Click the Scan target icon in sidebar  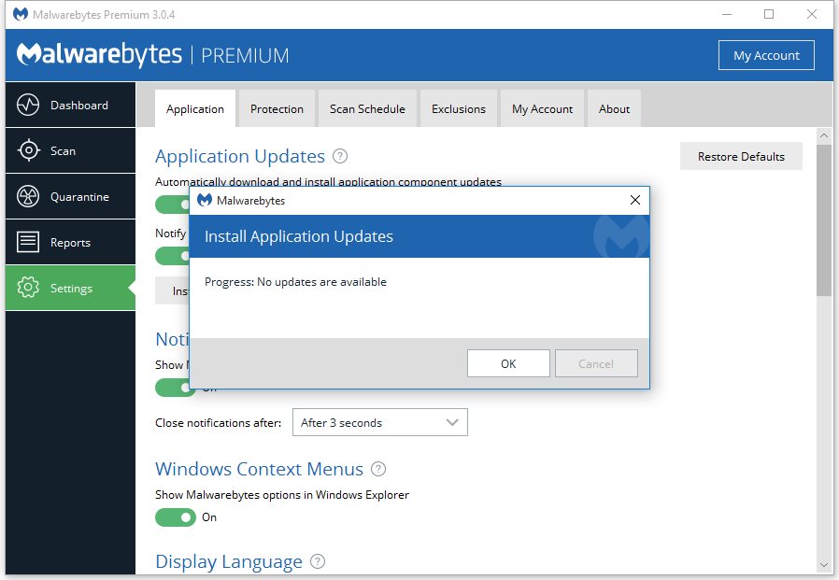pyautogui.click(x=28, y=150)
